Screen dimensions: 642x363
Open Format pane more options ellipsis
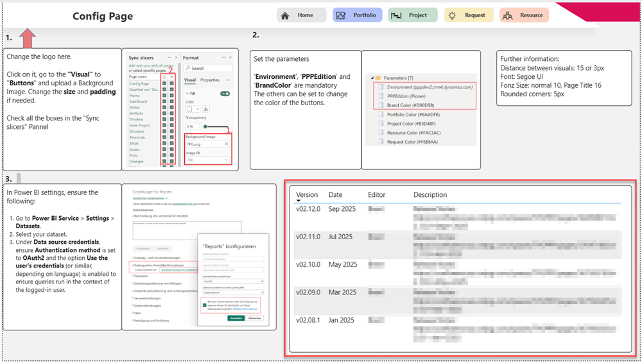223,57
